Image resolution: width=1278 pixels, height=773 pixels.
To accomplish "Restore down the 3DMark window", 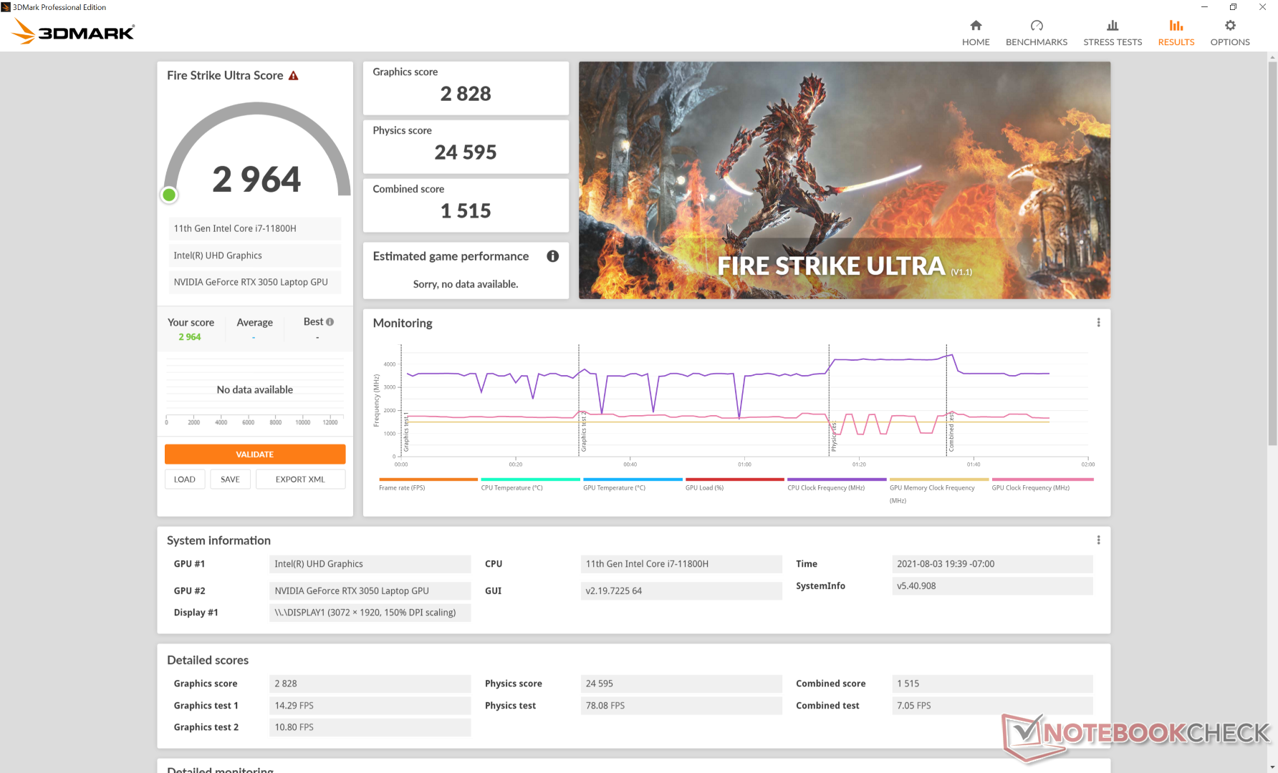I will point(1233,7).
